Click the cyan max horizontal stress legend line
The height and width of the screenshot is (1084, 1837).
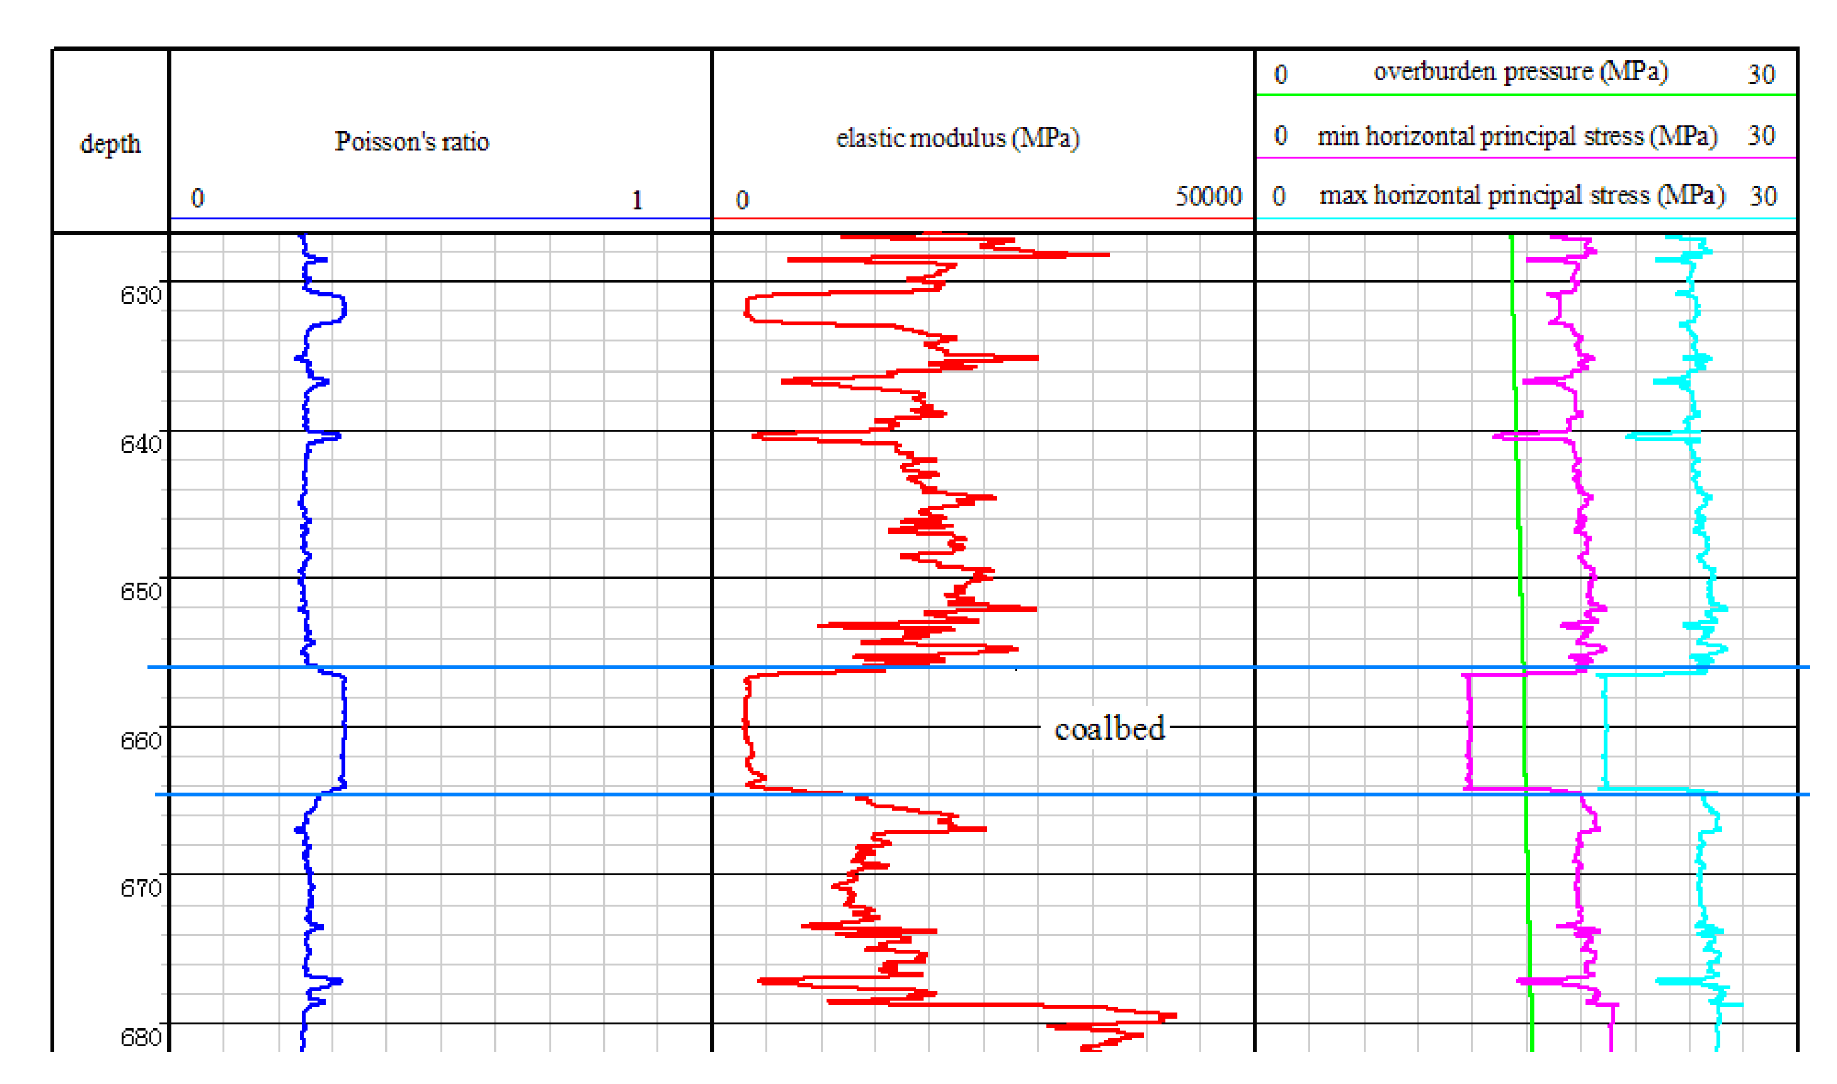[x=1525, y=219]
